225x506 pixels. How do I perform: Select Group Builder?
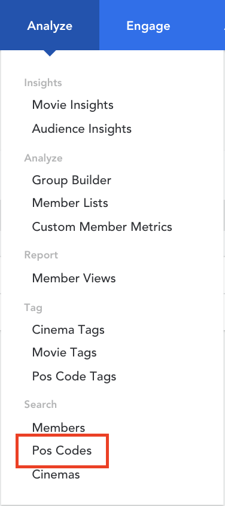[x=72, y=180]
